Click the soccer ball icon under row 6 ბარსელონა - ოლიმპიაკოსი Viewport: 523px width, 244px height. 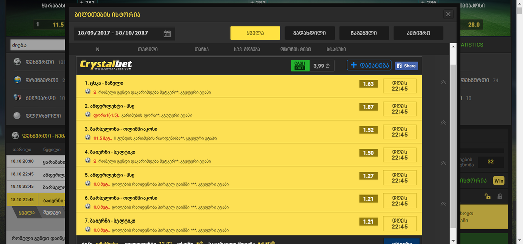[x=88, y=206]
